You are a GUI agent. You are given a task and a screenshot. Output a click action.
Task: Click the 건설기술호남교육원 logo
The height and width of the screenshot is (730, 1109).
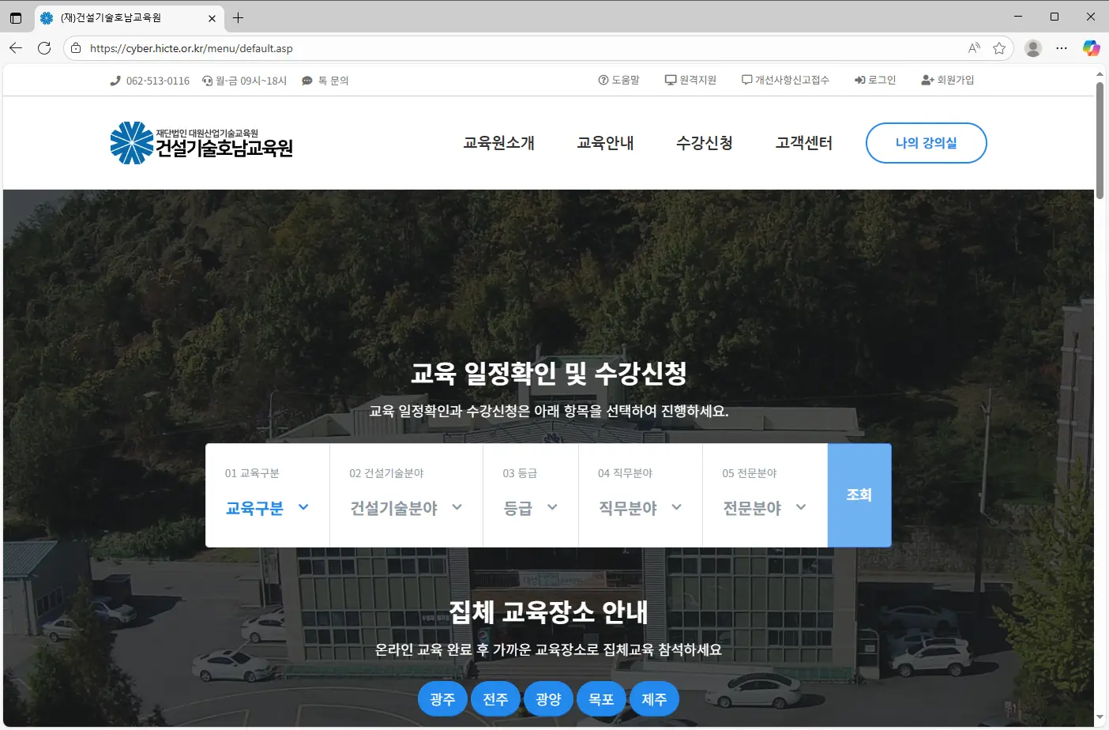point(201,143)
